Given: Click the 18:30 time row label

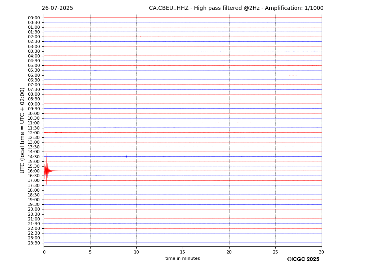Looking at the screenshot, I should 34,195.
